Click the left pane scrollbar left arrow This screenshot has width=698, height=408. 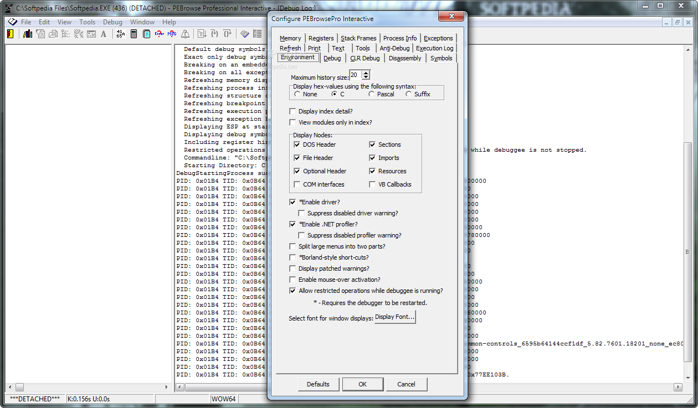pyautogui.click(x=11, y=387)
